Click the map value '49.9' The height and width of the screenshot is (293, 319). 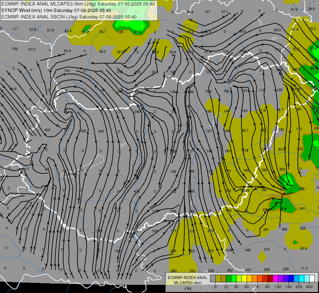[x=13, y=89]
